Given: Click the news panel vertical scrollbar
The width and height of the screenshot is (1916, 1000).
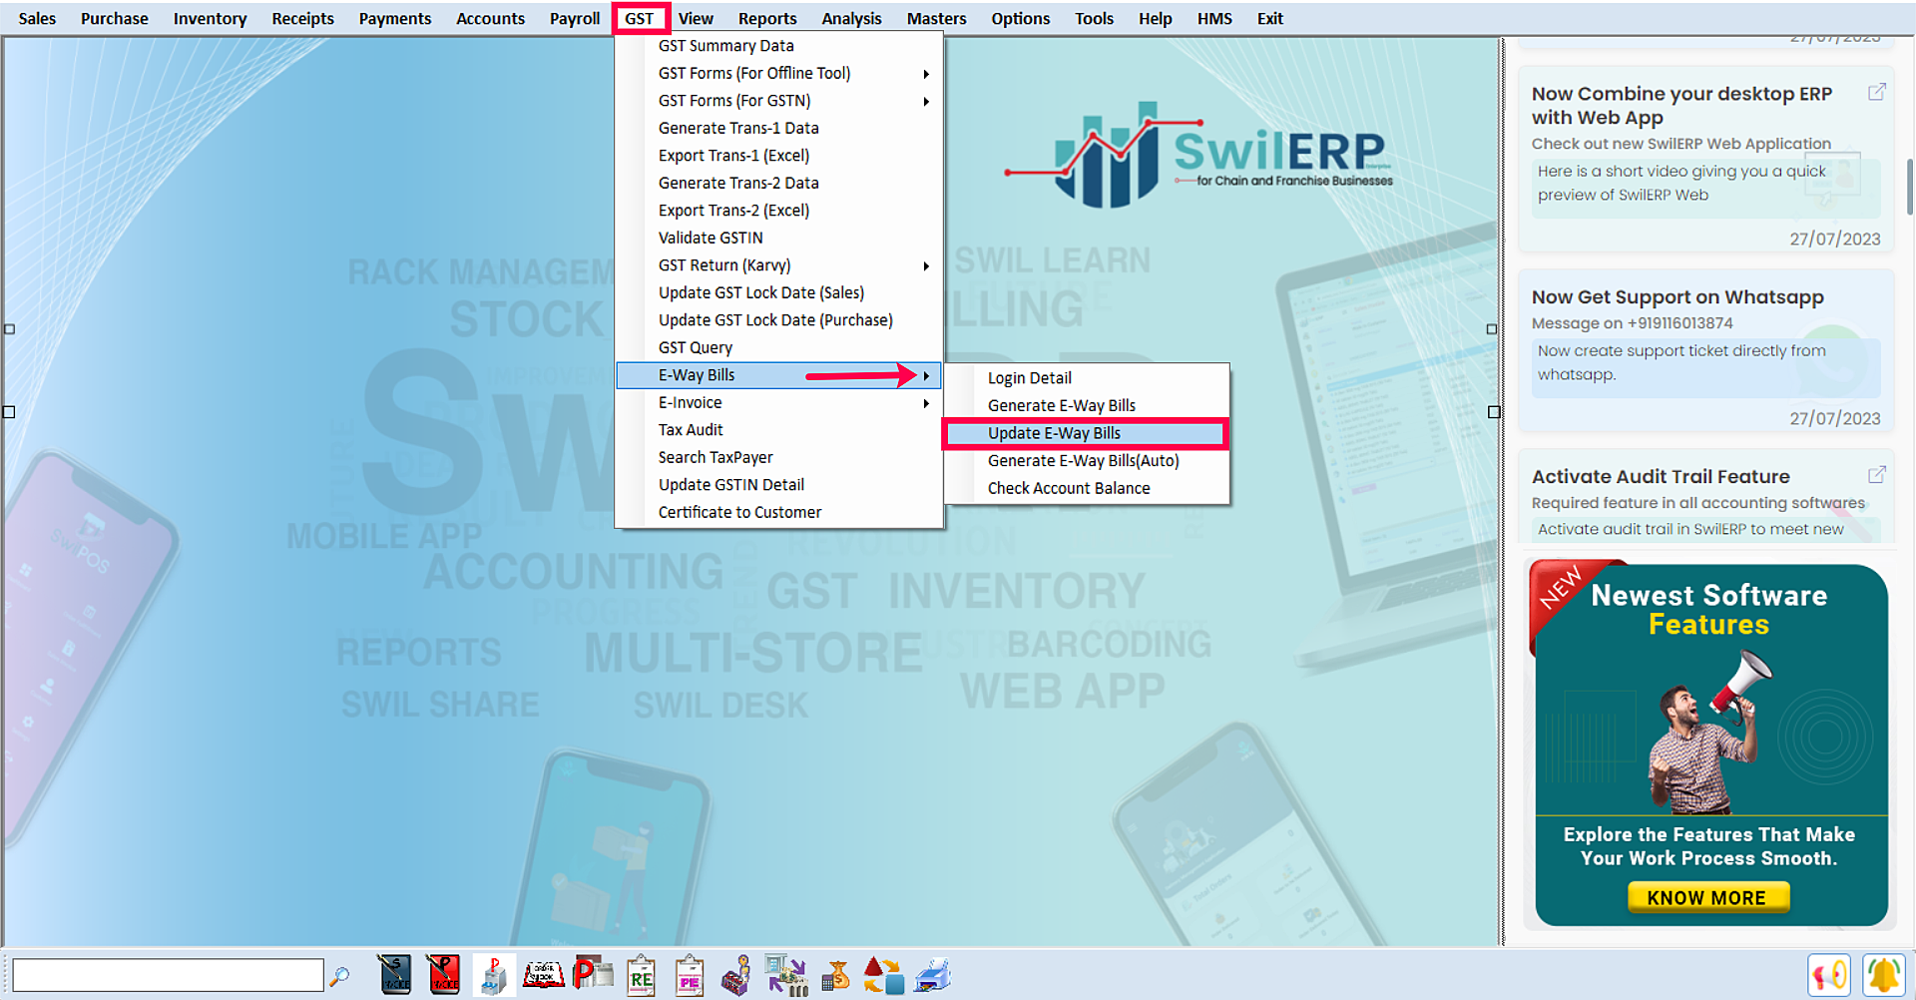Looking at the screenshot, I should tap(1909, 186).
